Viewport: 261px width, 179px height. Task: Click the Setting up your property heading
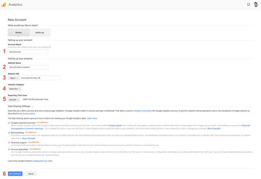click(x=20, y=59)
